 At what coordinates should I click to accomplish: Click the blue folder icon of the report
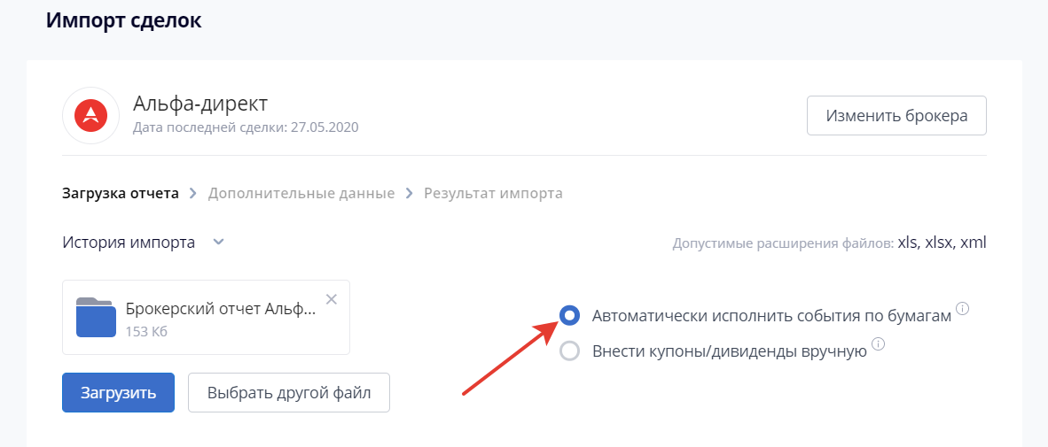(x=96, y=317)
